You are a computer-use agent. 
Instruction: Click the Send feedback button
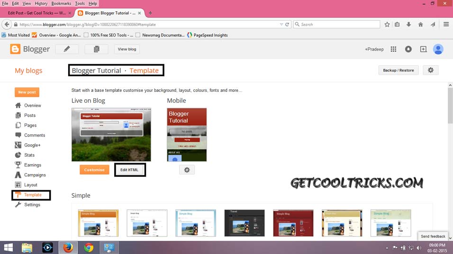433,236
